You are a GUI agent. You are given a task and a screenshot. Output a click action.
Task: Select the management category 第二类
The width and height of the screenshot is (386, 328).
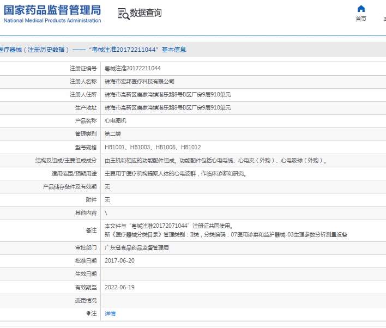[x=113, y=134]
